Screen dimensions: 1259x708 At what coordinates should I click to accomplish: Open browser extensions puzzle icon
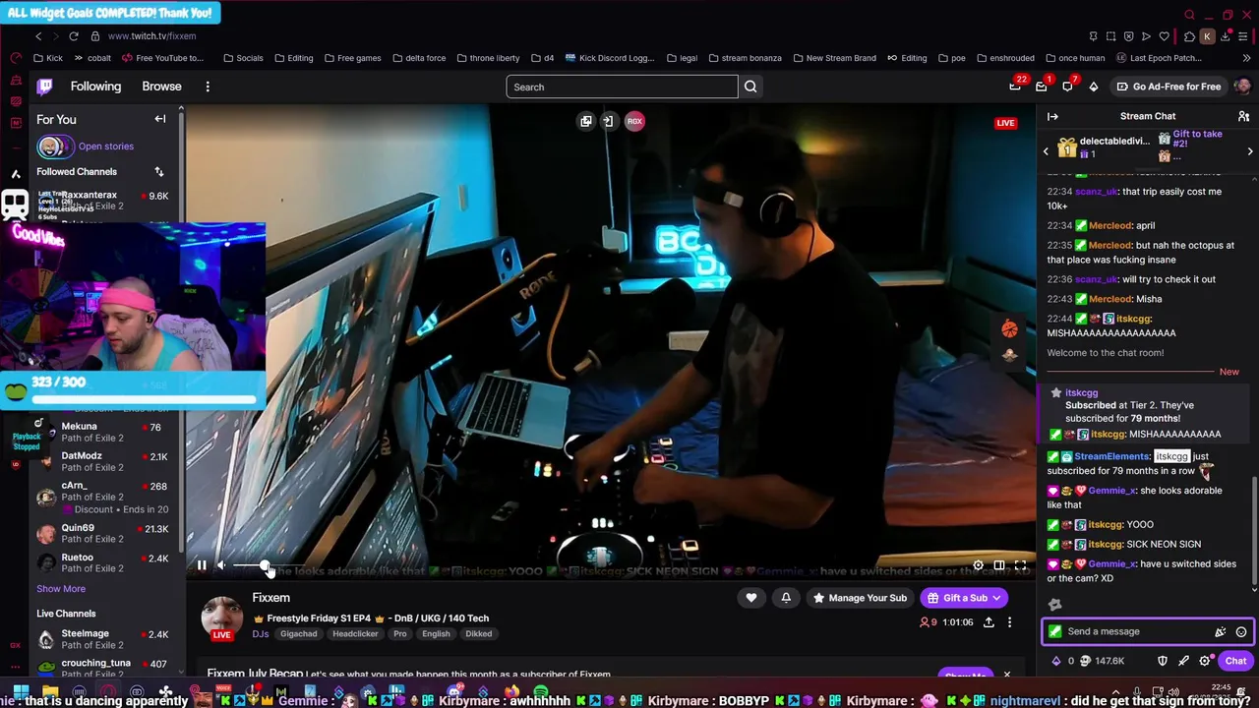pos(1189,36)
